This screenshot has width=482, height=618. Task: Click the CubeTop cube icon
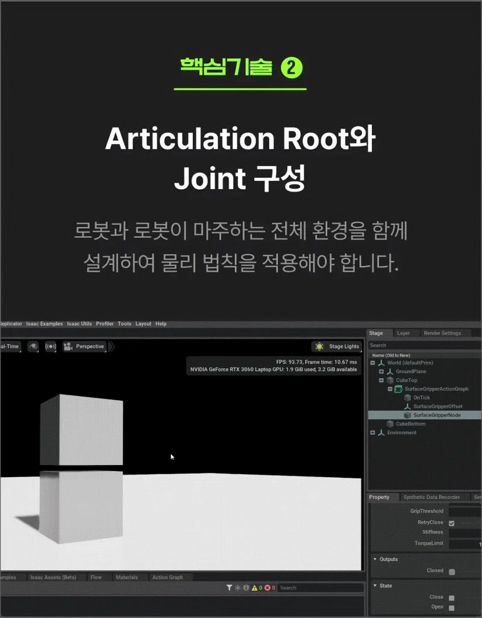click(x=390, y=380)
